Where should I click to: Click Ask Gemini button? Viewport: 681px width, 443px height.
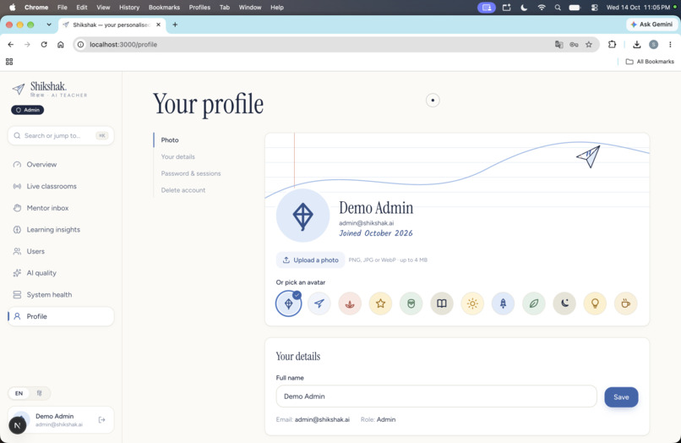click(x=651, y=25)
